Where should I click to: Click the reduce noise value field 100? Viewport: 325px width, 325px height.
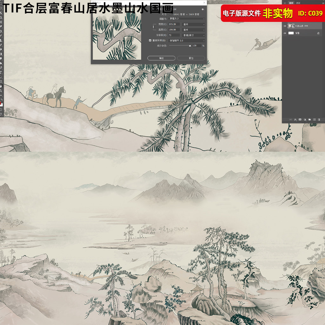[197, 46]
